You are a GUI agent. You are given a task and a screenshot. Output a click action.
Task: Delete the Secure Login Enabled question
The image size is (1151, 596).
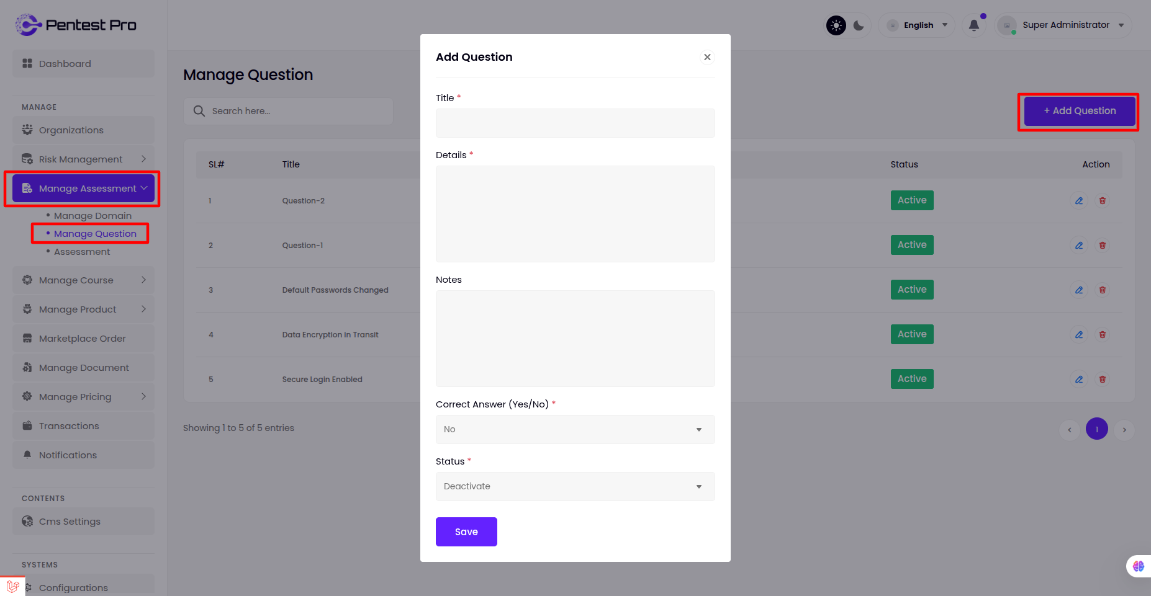(x=1103, y=380)
